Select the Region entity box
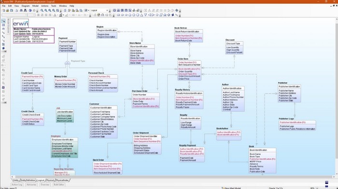This screenshot has width=338, height=189. pos(107,33)
